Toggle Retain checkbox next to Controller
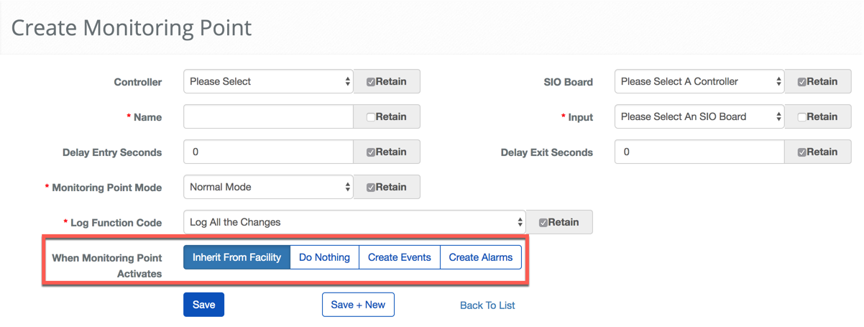This screenshot has width=864, height=327. [x=371, y=82]
